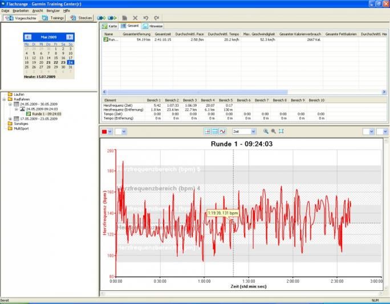The image size is (390, 304).
Task: Click the Trainings button
Action: pos(52,18)
